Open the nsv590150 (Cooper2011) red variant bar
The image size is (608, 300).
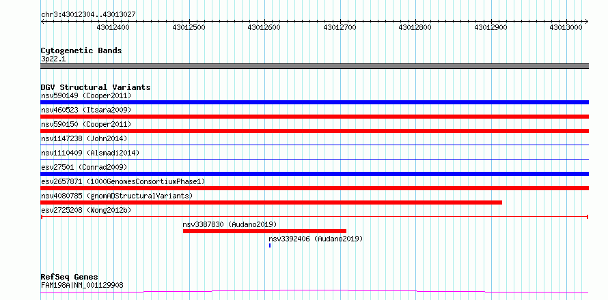[314, 131]
